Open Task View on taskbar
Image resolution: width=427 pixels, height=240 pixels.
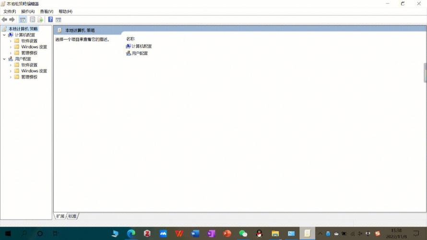click(55, 233)
